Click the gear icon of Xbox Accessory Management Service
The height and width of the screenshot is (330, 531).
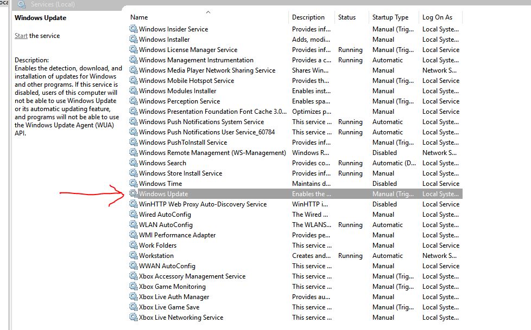click(134, 276)
